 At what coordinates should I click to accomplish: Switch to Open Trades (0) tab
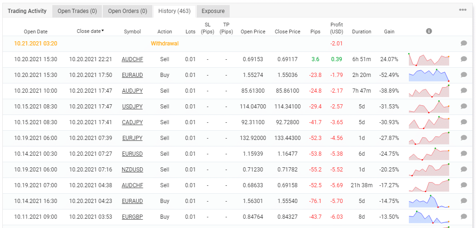click(x=77, y=11)
